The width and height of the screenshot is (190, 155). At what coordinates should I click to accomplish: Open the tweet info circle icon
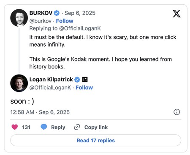point(176,112)
